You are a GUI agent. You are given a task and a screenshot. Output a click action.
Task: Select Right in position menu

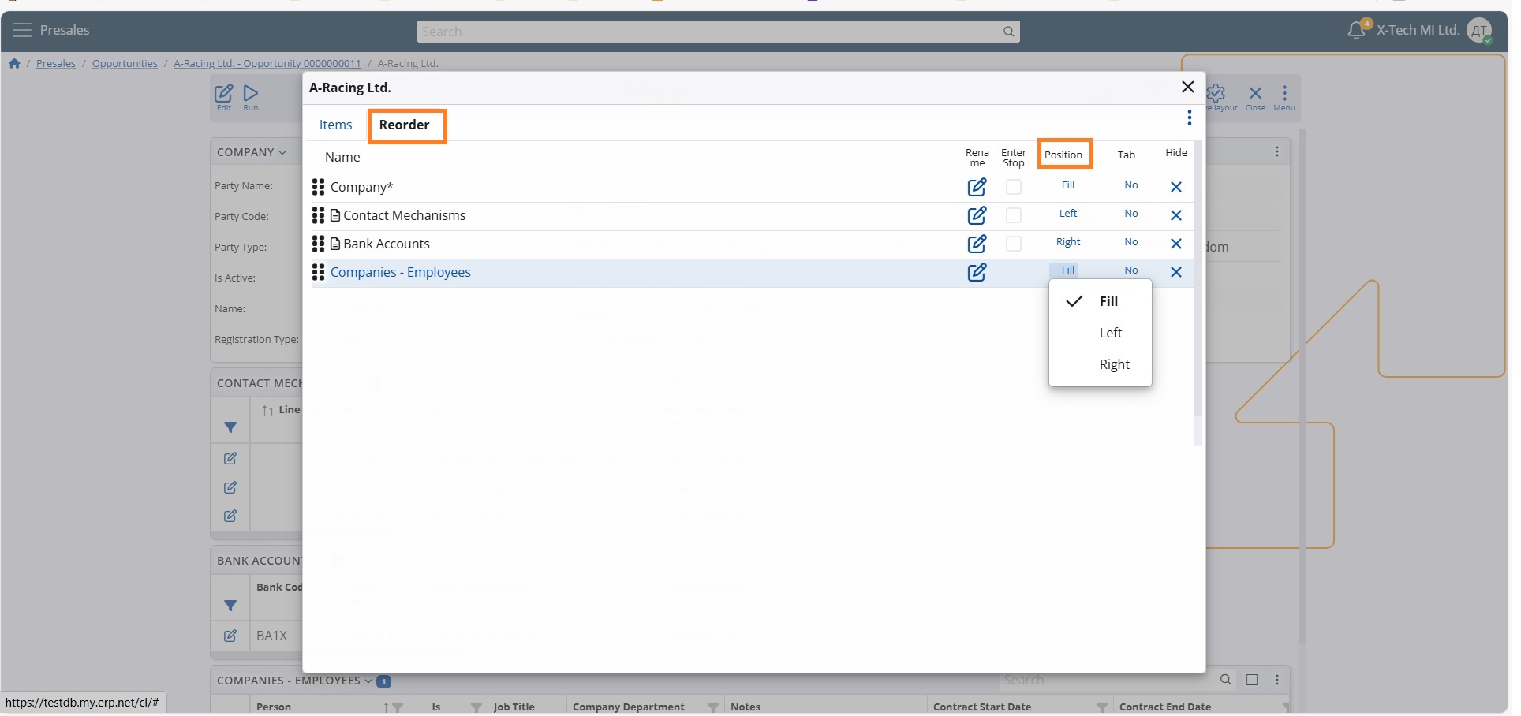[1100, 364]
